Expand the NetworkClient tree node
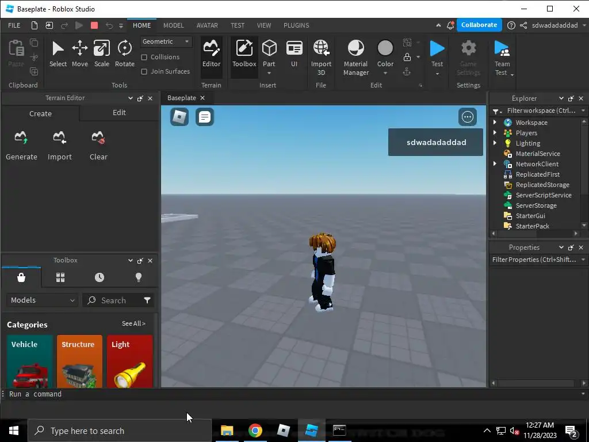The image size is (589, 442). coord(495,163)
